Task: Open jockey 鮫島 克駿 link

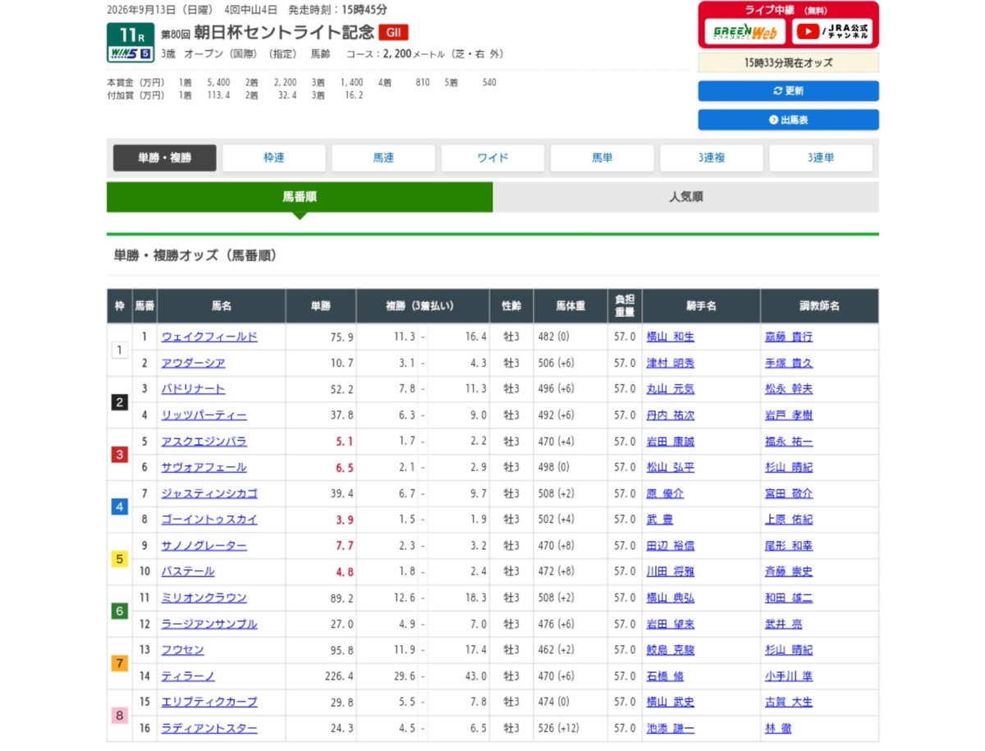Action: 671,650
